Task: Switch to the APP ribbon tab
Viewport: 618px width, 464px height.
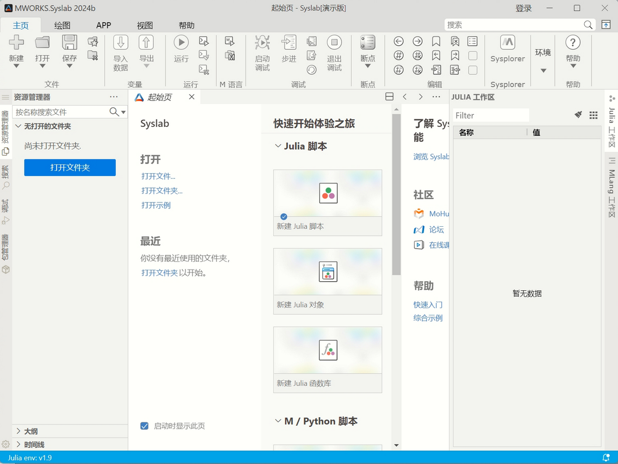Action: click(104, 26)
